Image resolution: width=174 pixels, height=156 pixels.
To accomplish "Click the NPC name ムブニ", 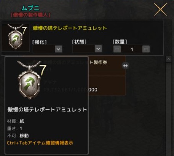I will tap(30, 8).
